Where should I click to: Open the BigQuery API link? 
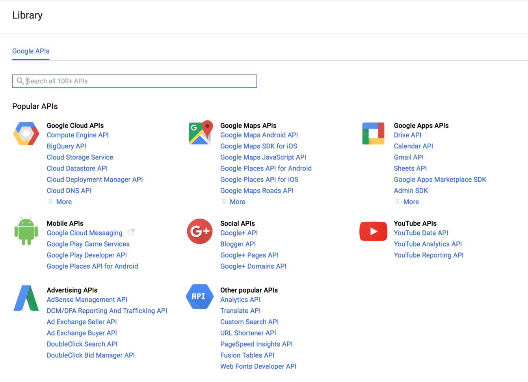(66, 146)
